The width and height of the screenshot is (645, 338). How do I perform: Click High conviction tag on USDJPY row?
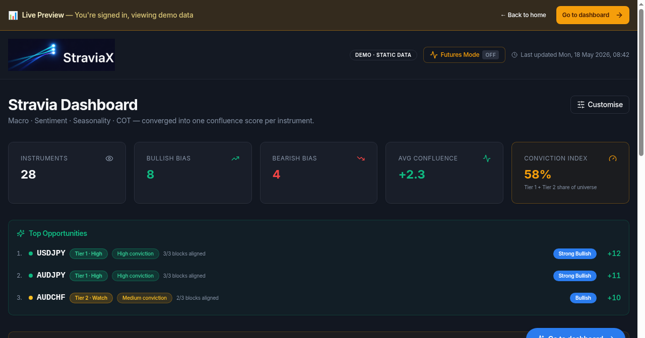click(x=135, y=254)
